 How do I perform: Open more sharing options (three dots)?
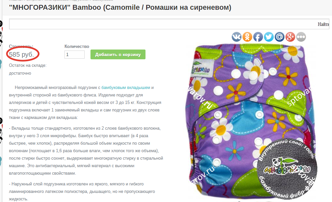(x=301, y=37)
